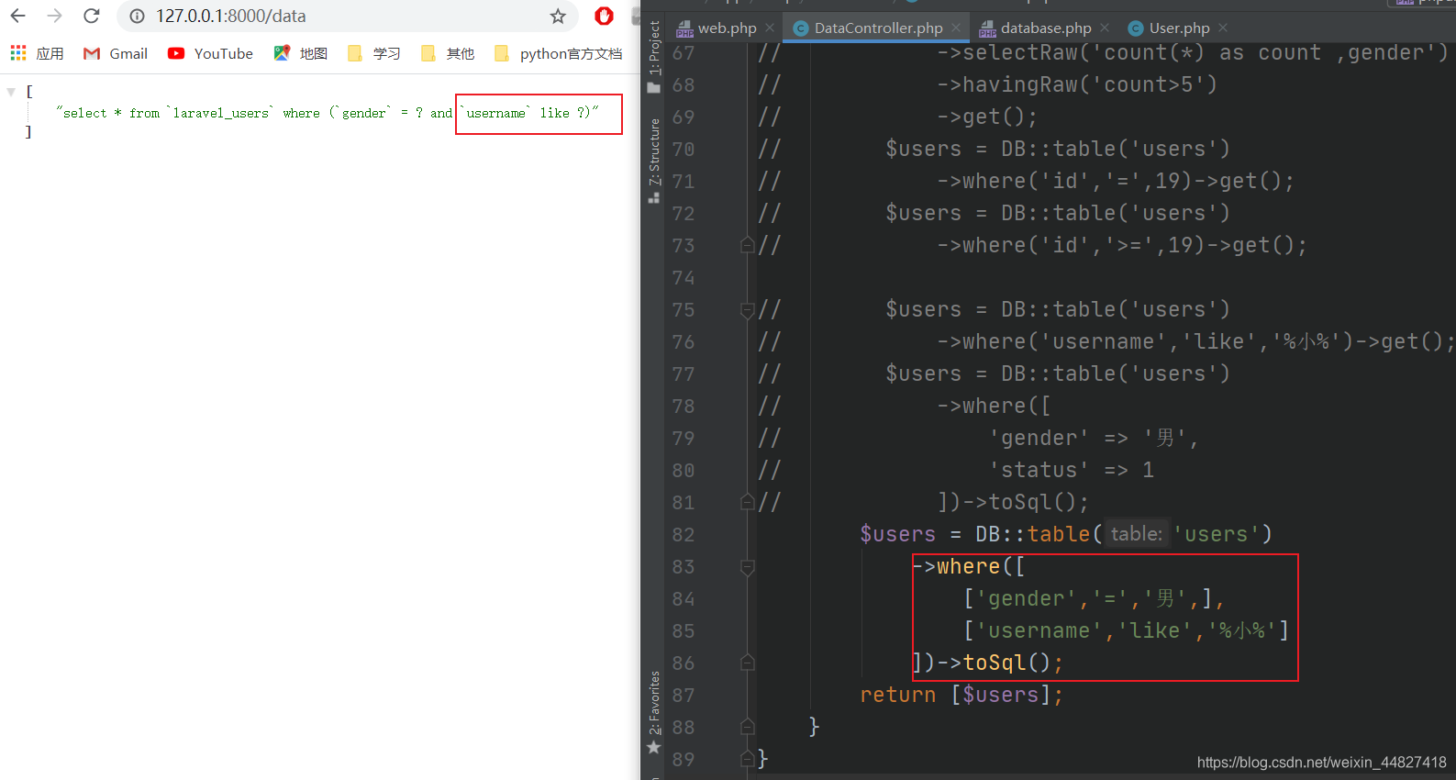Open the Gmail bookmark
Screen dimensions: 1456x780
(116, 53)
